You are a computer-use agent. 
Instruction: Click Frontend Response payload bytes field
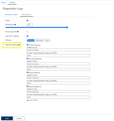pos(58,70)
